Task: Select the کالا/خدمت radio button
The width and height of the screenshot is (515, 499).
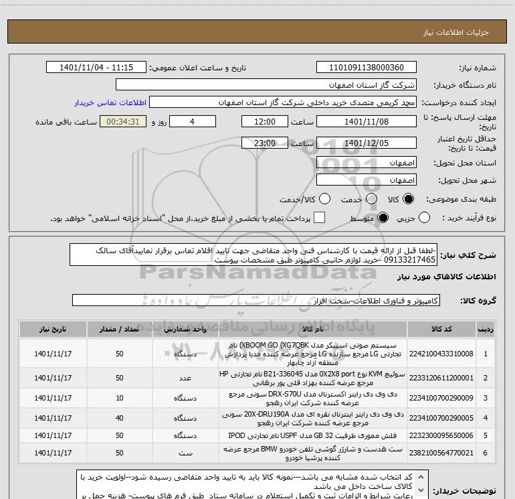Action: (325, 199)
